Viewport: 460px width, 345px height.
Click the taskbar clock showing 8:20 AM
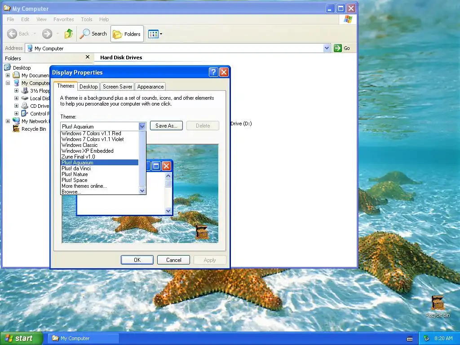[443, 338]
